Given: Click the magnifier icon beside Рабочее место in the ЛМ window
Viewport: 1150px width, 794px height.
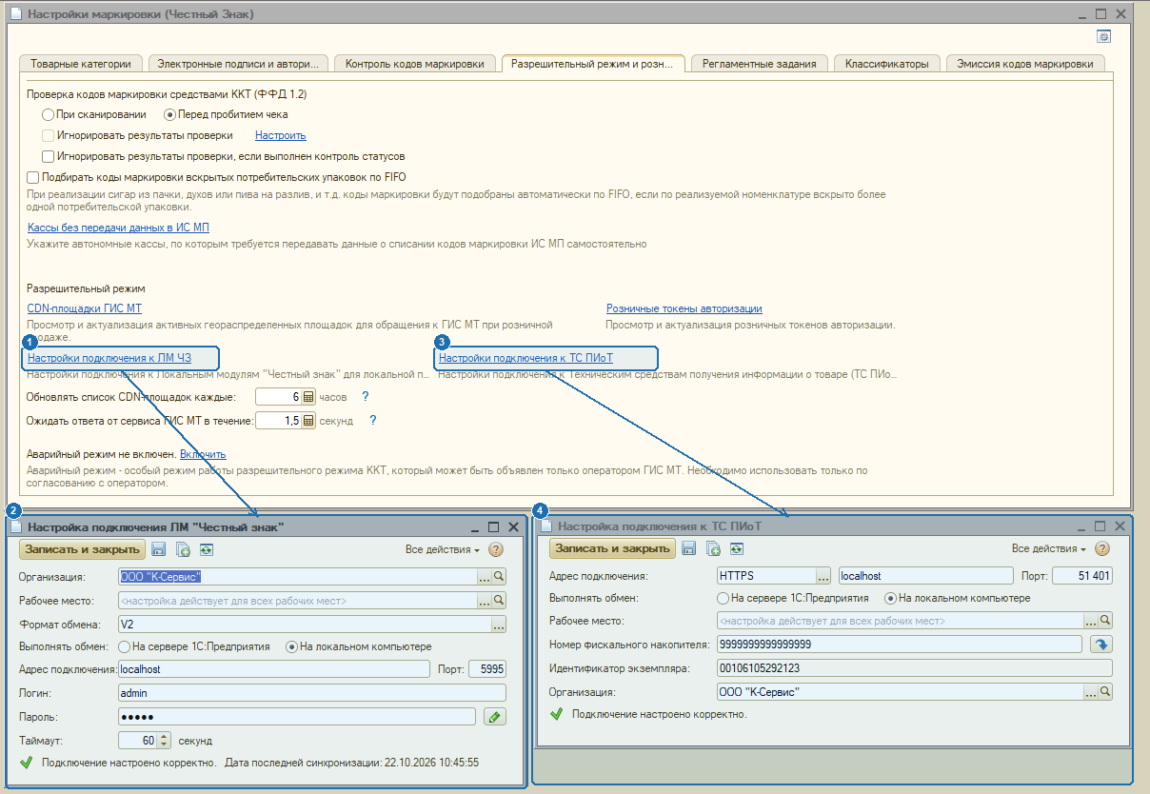Looking at the screenshot, I should click(x=499, y=601).
